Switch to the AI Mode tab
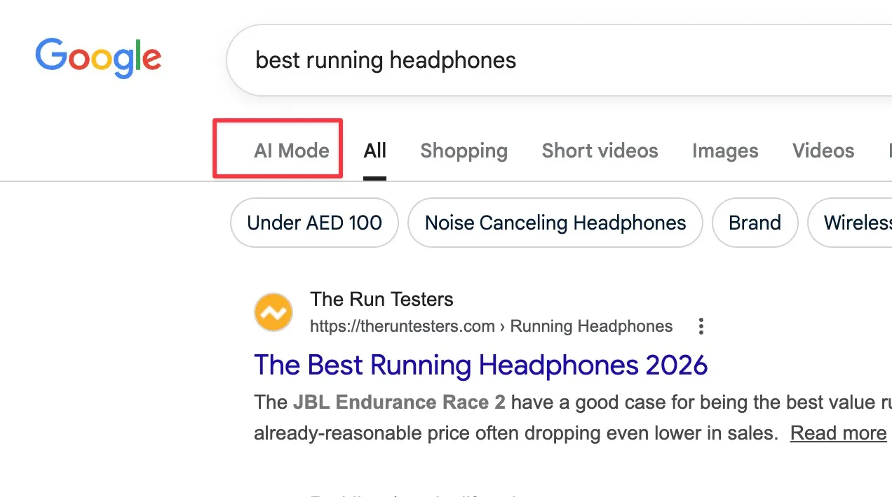This screenshot has width=892, height=497. (x=292, y=150)
